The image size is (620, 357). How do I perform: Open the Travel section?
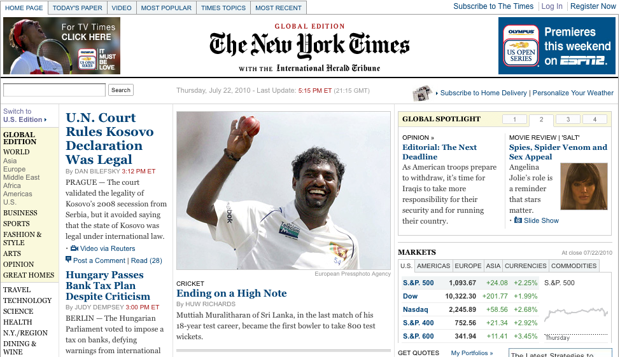[17, 290]
